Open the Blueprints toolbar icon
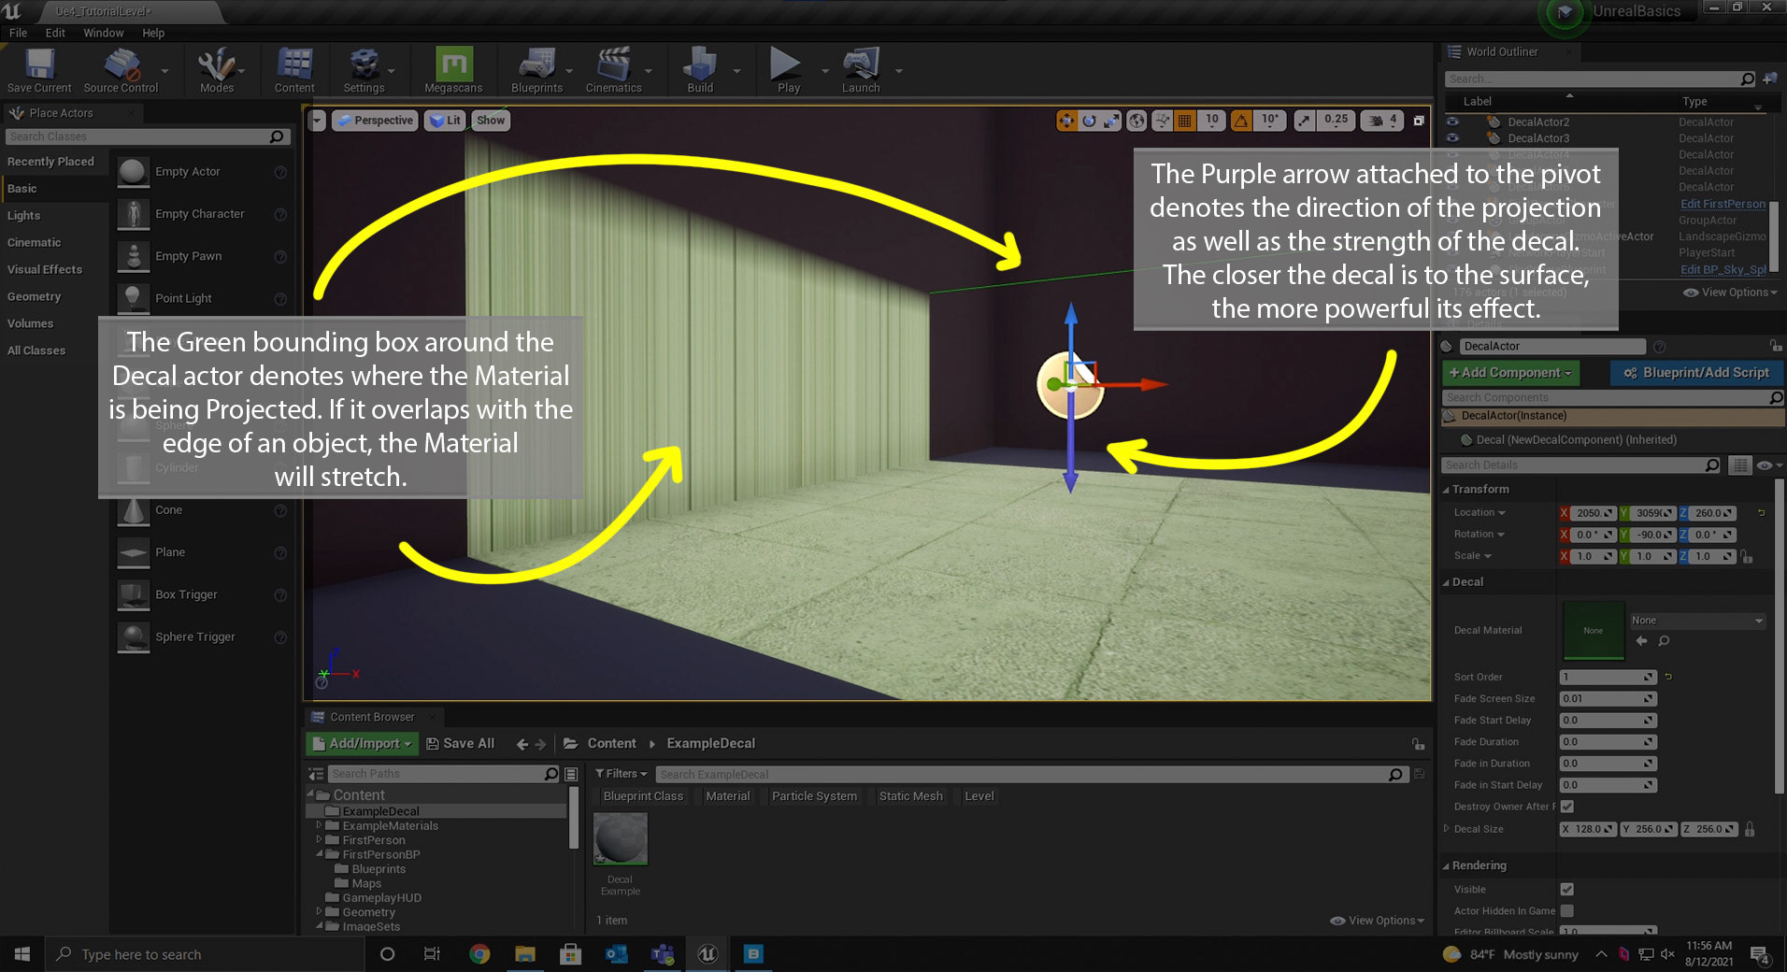The height and width of the screenshot is (972, 1787). pos(536,70)
